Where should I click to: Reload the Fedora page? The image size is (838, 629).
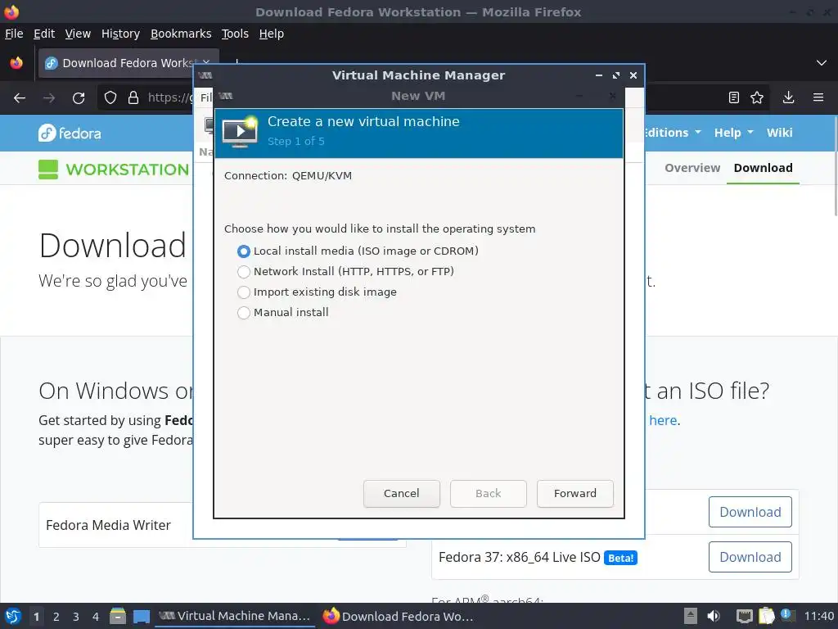point(79,98)
